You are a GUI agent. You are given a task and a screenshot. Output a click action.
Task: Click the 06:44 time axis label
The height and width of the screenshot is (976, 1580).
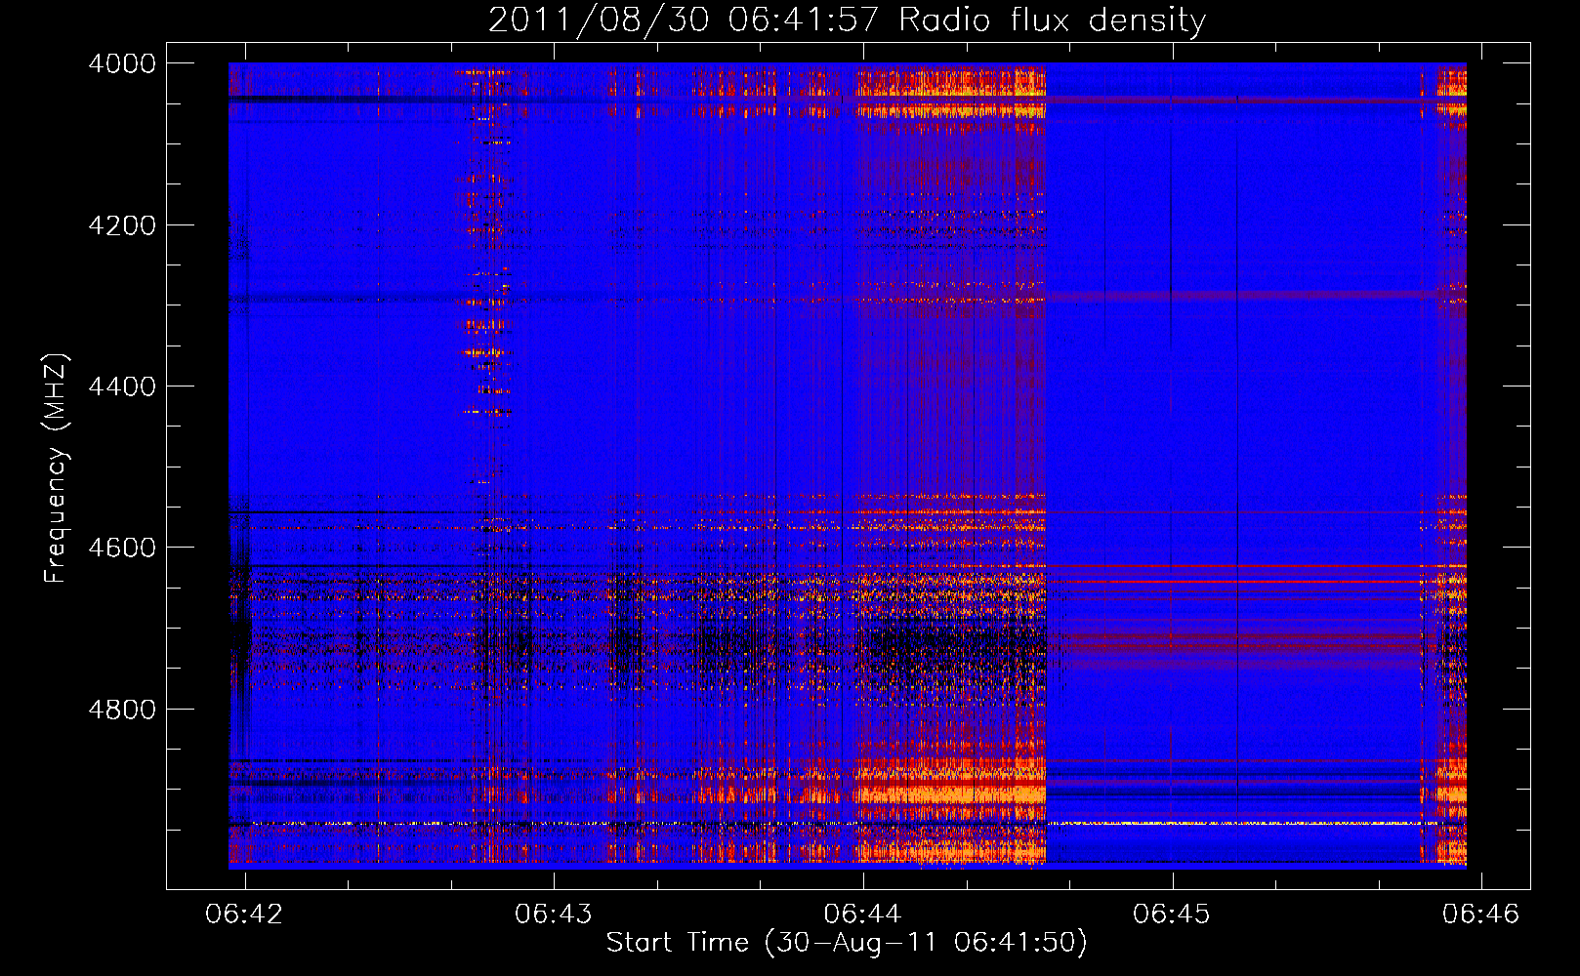862,914
